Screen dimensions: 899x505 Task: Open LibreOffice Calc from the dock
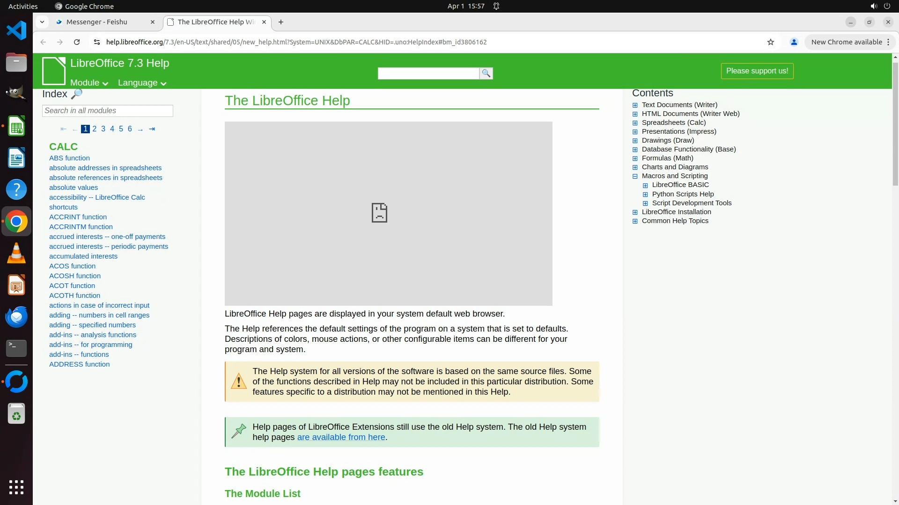[16, 126]
